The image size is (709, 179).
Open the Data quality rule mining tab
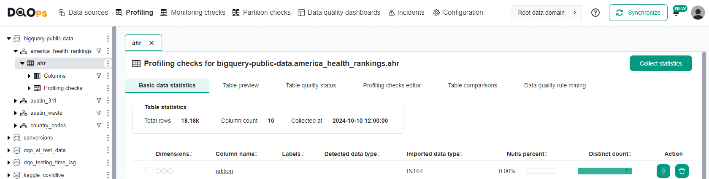point(555,85)
